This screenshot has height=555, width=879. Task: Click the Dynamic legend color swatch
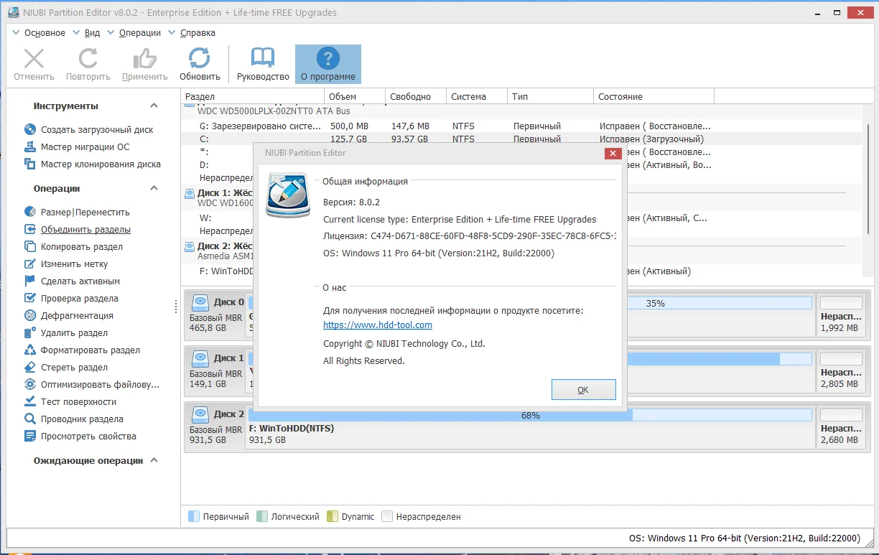[332, 516]
